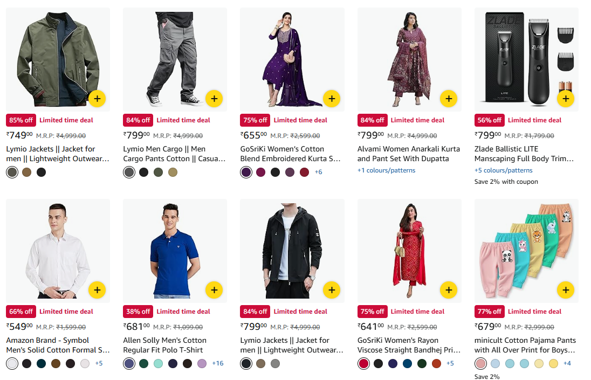Add the black Lymio jacket to cart
This screenshot has height=380, width=591.
[x=331, y=290]
